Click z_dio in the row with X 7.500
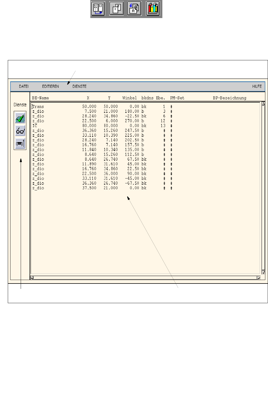The image size is (268, 420). (x=38, y=111)
